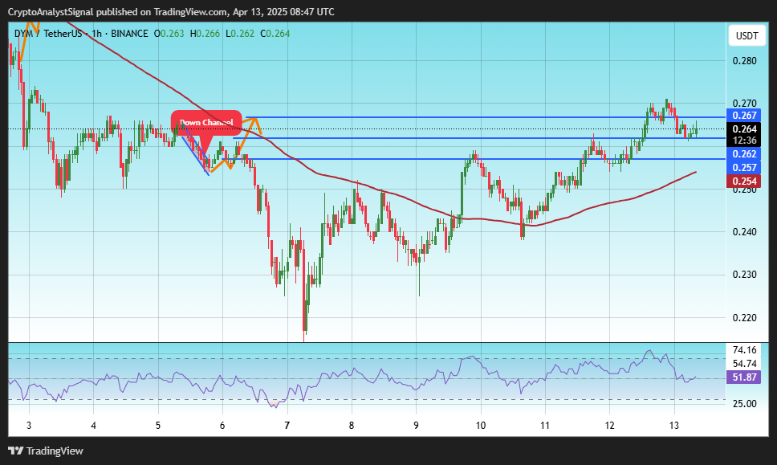Click date 6 on the time axis
The width and height of the screenshot is (777, 465).
coord(222,425)
